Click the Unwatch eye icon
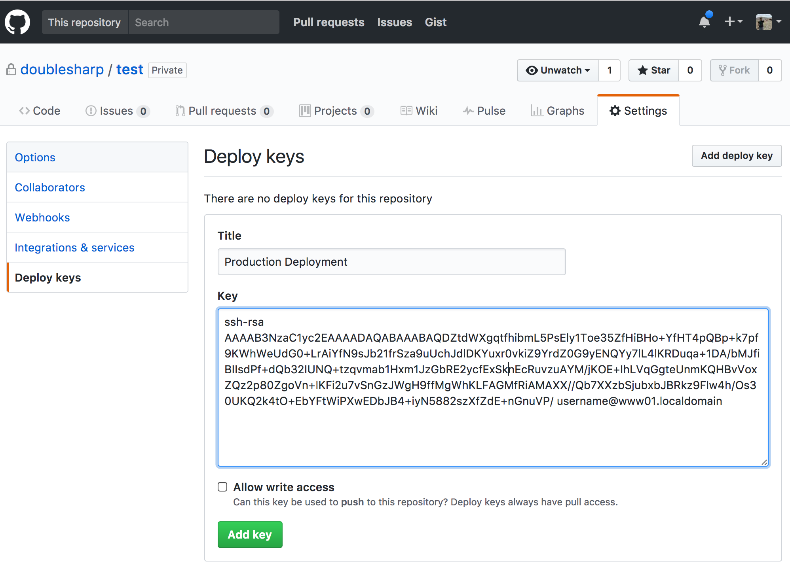Screen dimensions: 790x571 point(532,70)
